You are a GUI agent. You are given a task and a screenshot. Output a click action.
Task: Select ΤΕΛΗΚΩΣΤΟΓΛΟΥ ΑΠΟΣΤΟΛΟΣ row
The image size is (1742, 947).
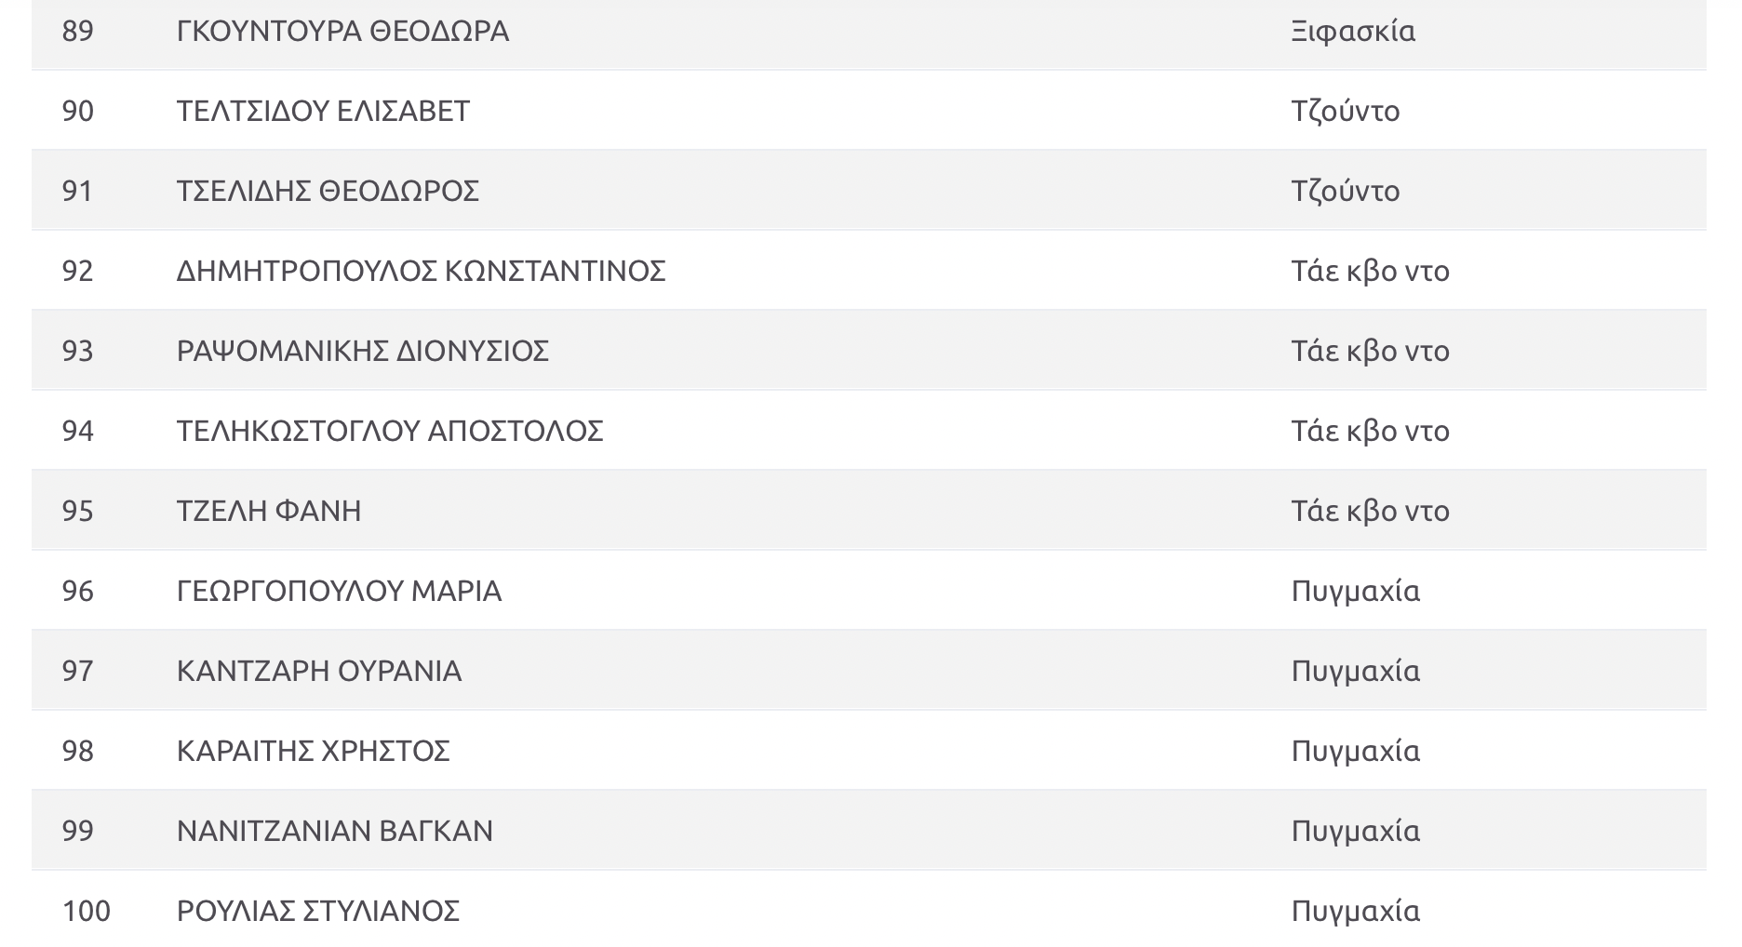pyautogui.click(x=869, y=431)
